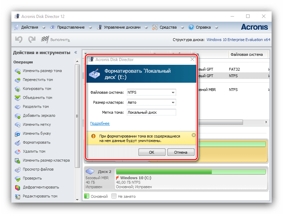Click the Change label icon (Изменить метку)

tap(18, 125)
